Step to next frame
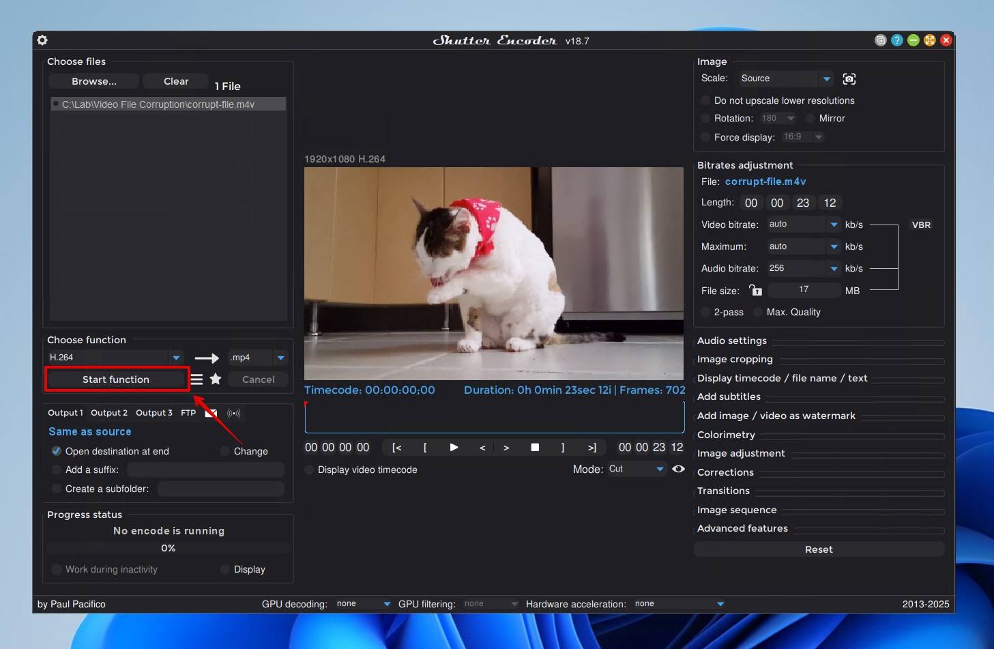 pos(506,448)
